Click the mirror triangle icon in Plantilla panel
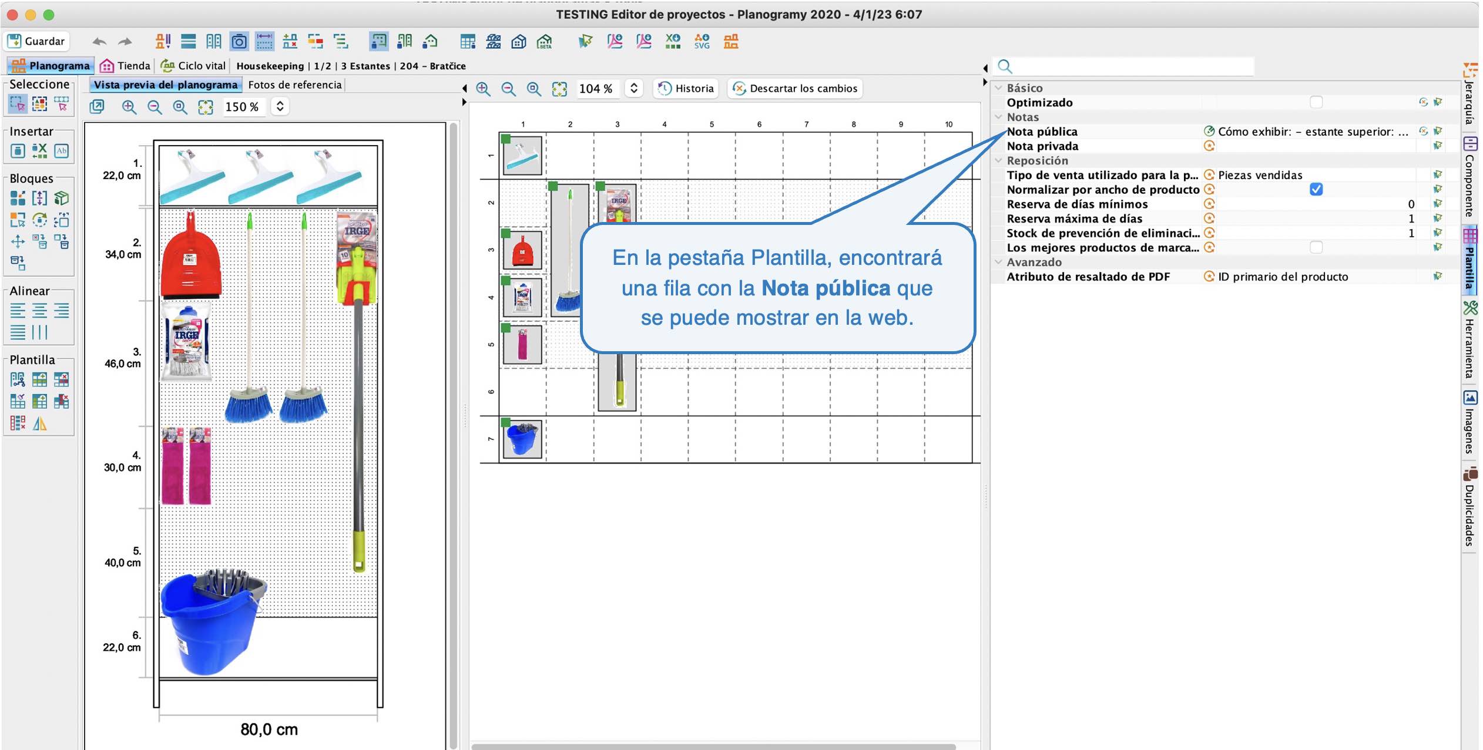Viewport: 1483px width, 750px height. 39,423
